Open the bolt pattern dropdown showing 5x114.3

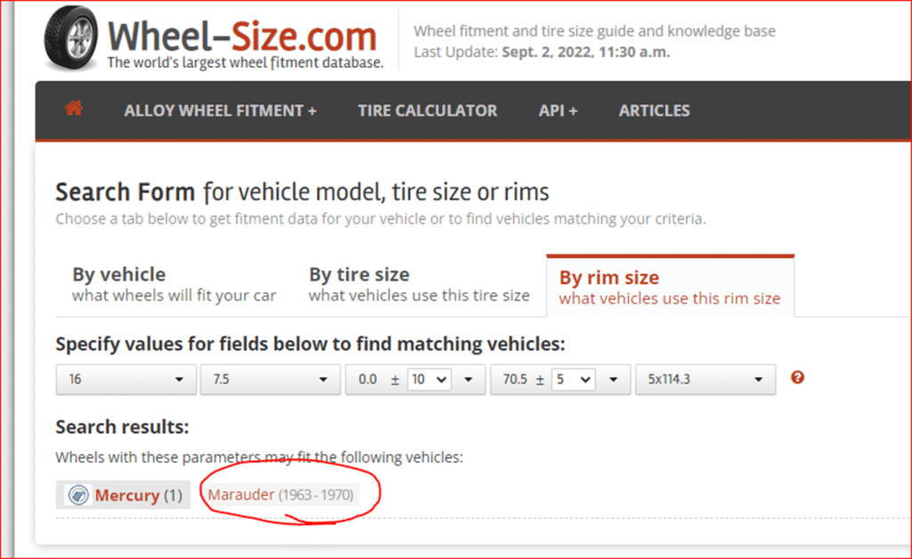tap(704, 378)
